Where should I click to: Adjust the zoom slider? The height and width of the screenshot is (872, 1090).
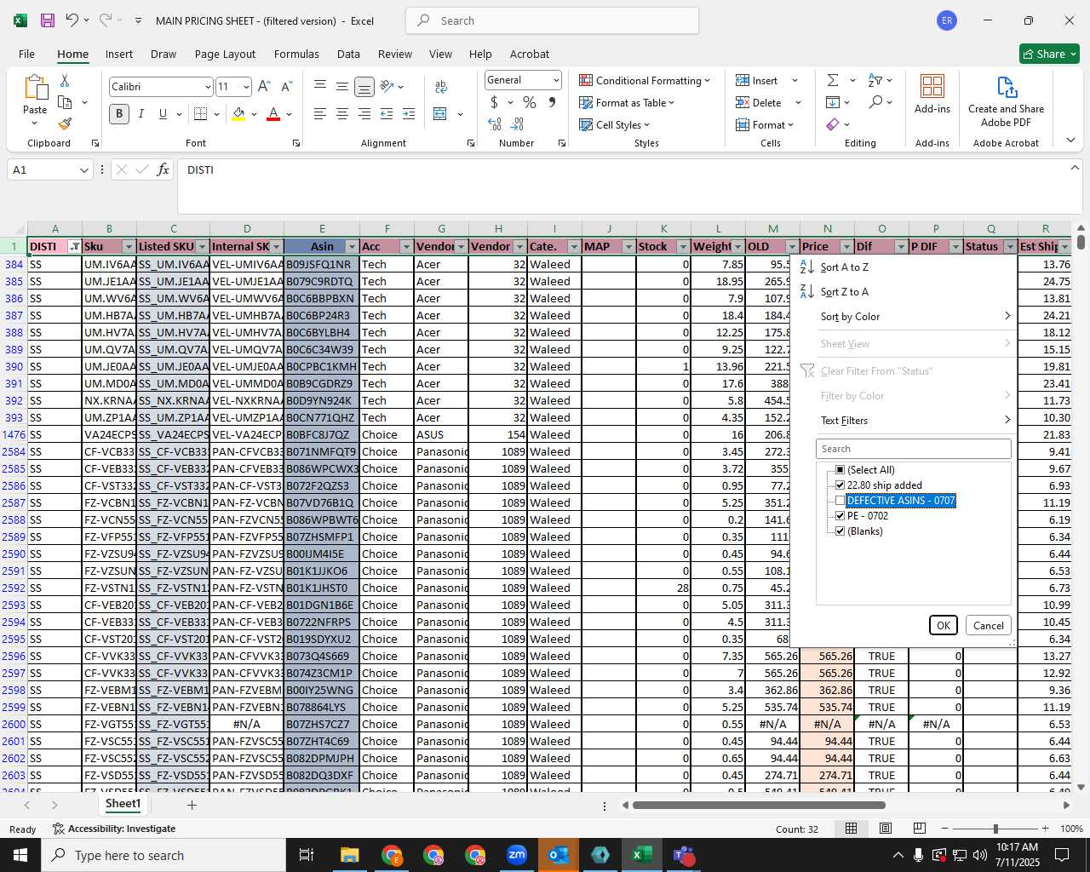[x=995, y=829]
